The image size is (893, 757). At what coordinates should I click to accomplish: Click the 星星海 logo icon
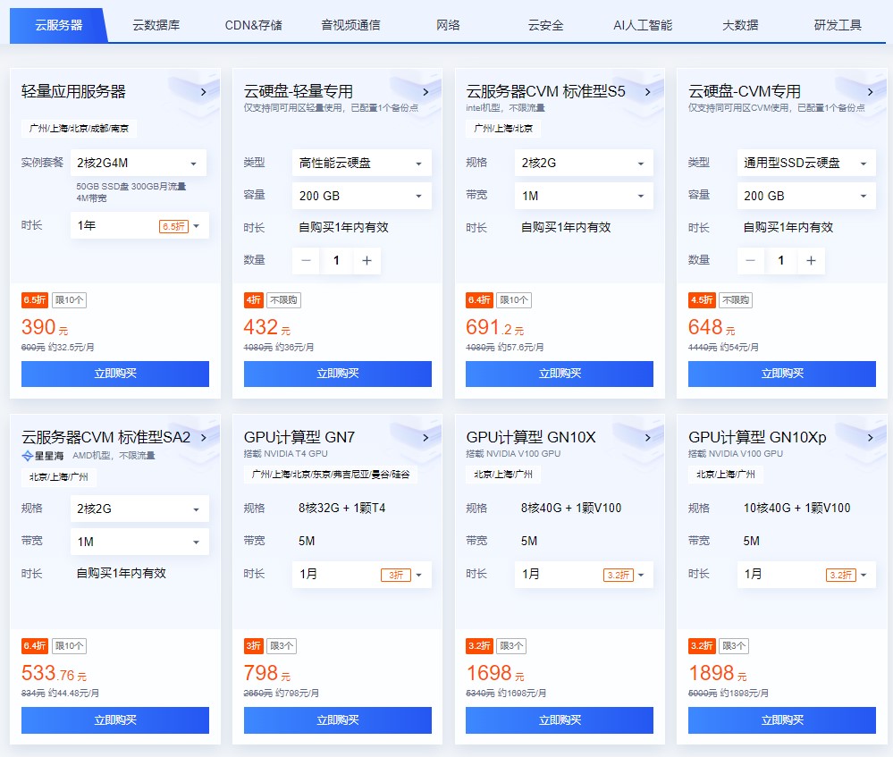click(28, 456)
